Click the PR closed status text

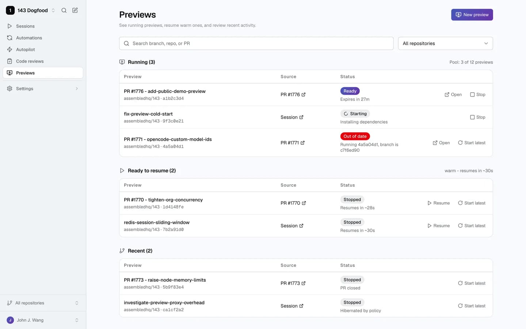[x=350, y=288]
